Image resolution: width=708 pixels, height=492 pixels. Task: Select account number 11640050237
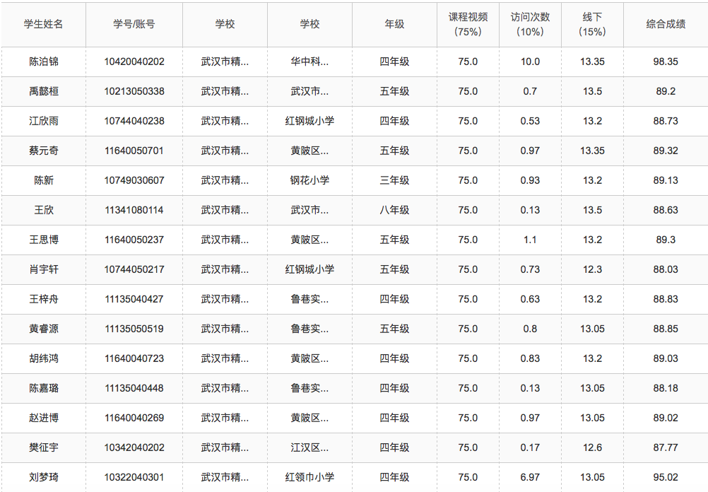[134, 240]
